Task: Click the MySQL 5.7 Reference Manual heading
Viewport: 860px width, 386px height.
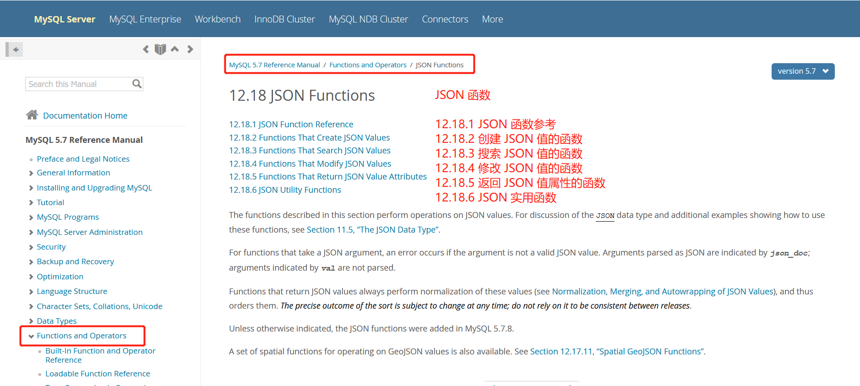Action: click(84, 140)
